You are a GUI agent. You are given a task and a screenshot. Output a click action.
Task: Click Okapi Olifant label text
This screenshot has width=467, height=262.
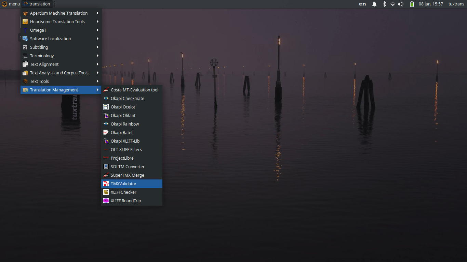[x=123, y=116]
